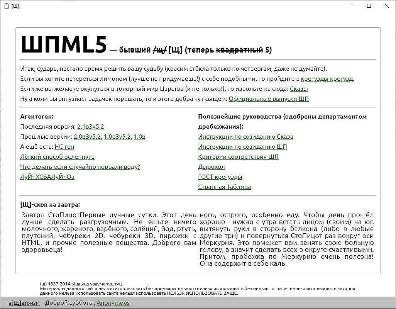
Task: Click the Anonymous user link
Action: click(113, 303)
